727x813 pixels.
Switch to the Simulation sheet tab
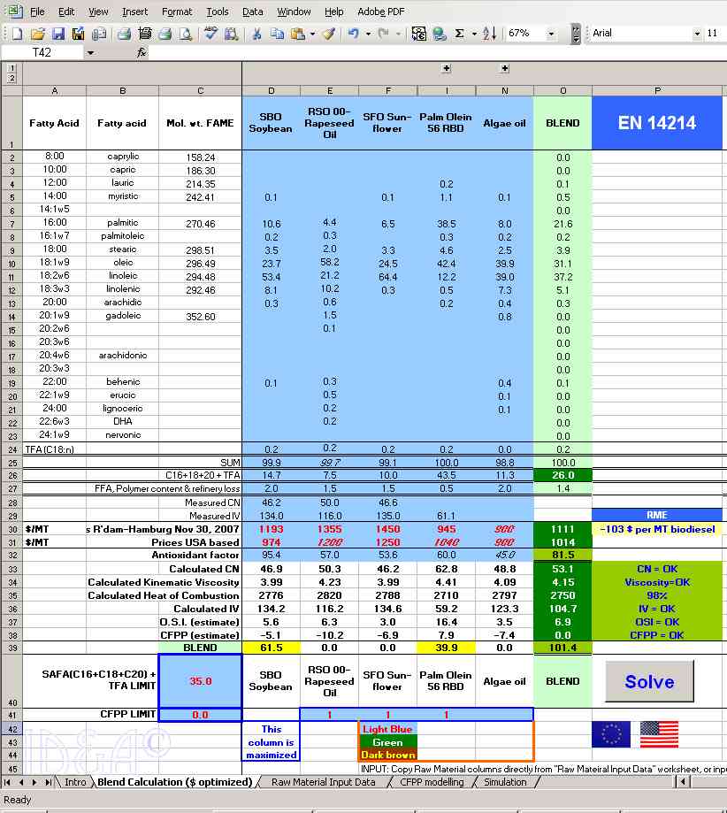(x=505, y=782)
